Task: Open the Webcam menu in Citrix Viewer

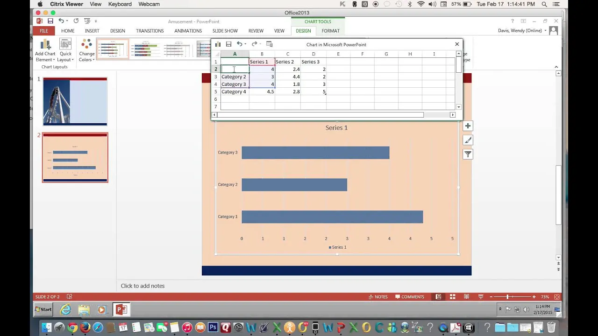Action: point(149,4)
